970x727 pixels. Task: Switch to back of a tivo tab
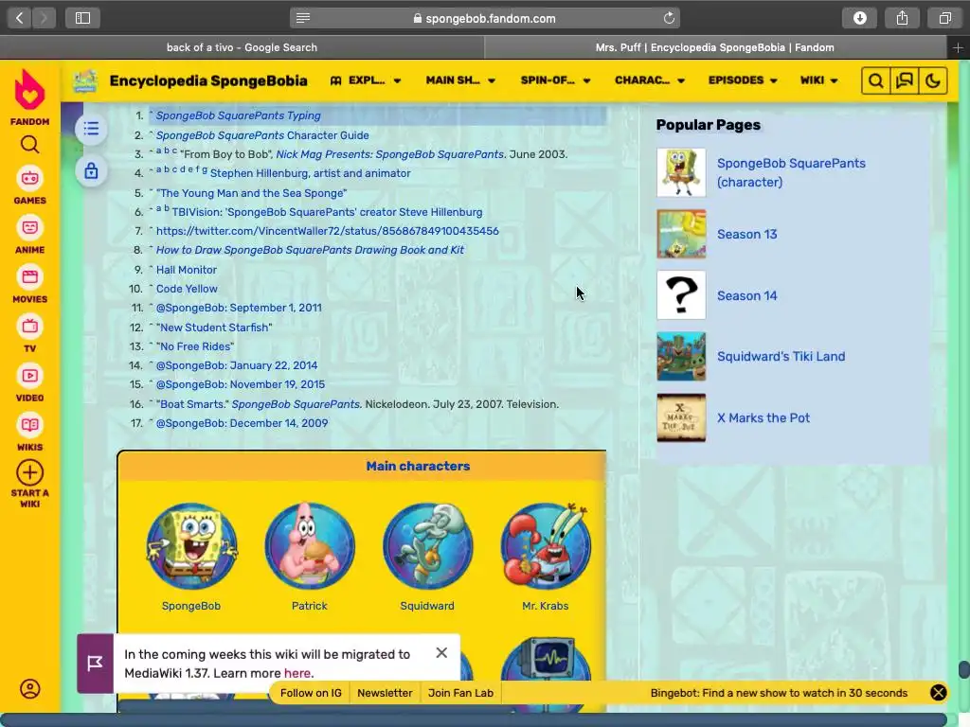242,47
